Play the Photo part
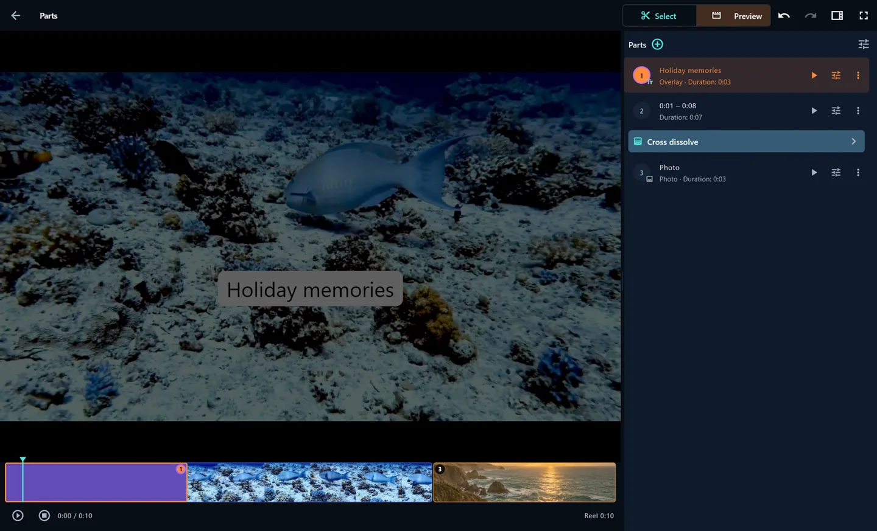 (x=814, y=173)
